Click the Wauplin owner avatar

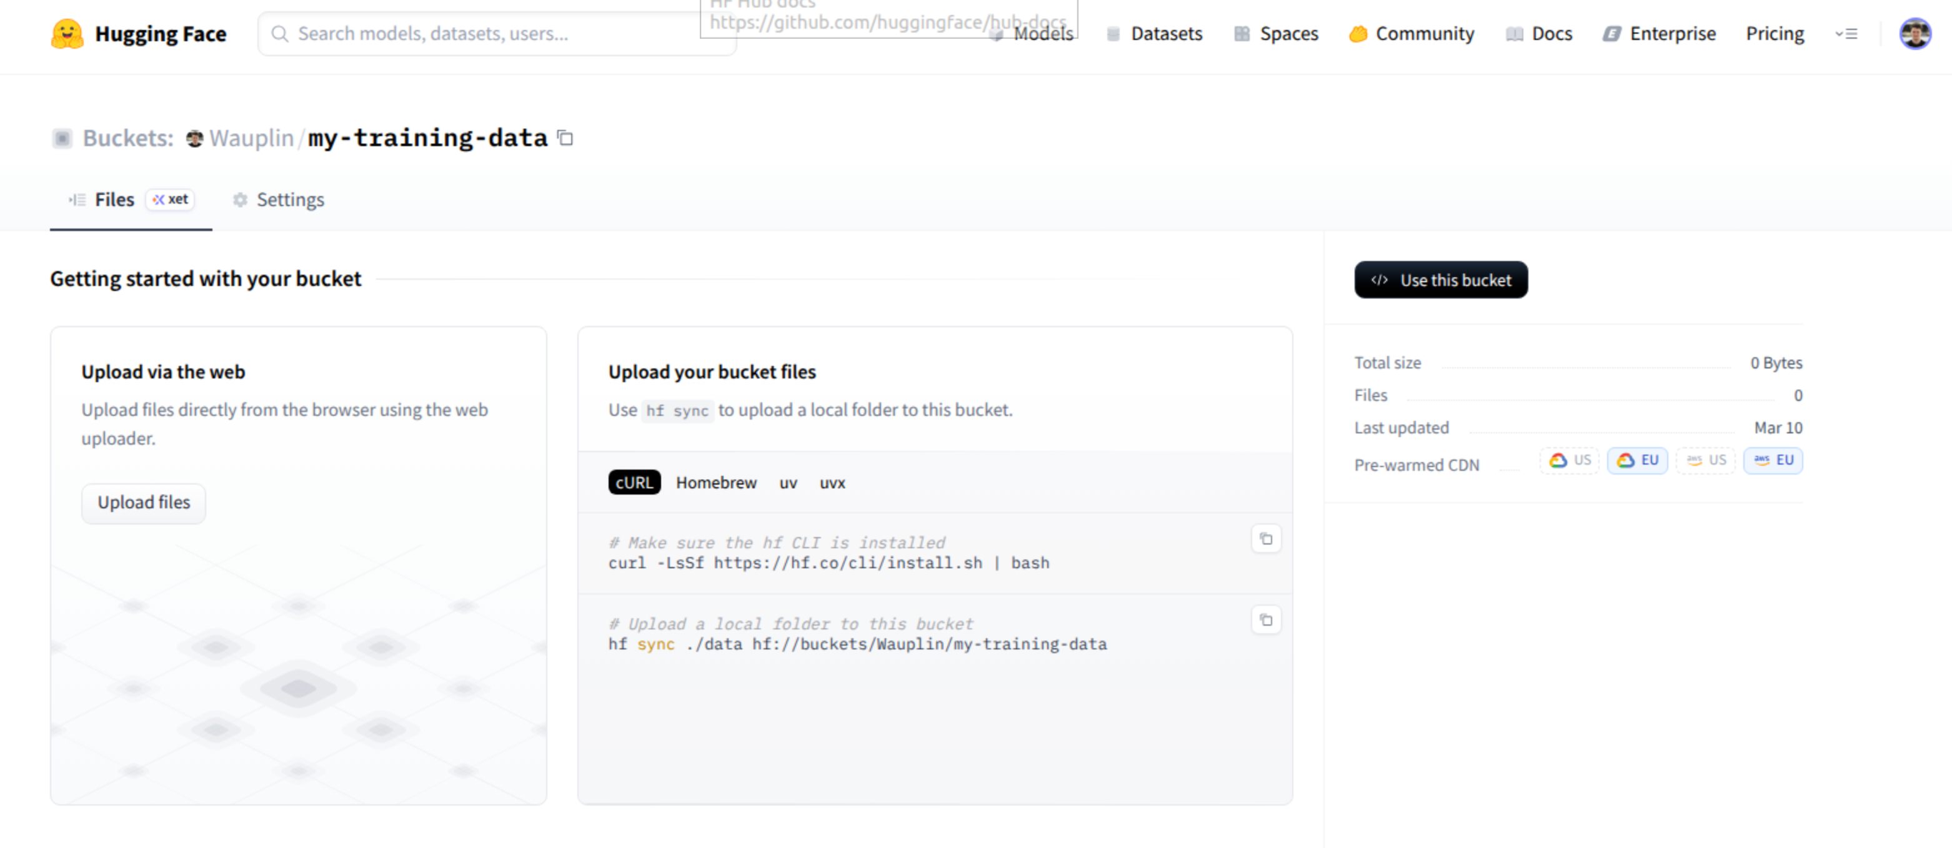(195, 139)
